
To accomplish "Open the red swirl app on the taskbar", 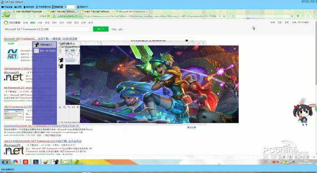I will [25, 162].
